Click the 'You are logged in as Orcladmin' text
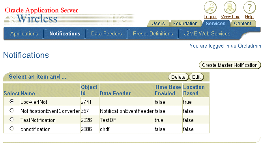The image size is (262, 153). coord(225,46)
